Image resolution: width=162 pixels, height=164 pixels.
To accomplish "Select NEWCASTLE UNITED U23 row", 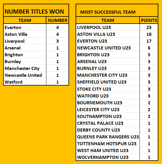I will [x=117, y=48].
